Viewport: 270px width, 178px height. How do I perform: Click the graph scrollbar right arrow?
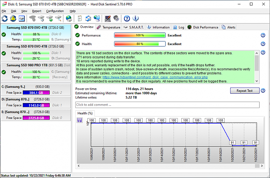click(262, 166)
